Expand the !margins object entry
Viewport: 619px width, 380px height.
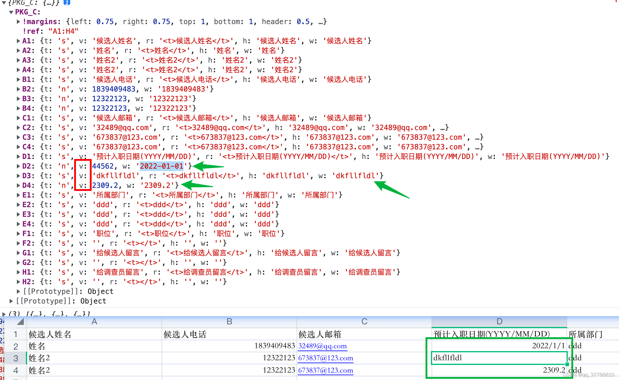pos(18,22)
